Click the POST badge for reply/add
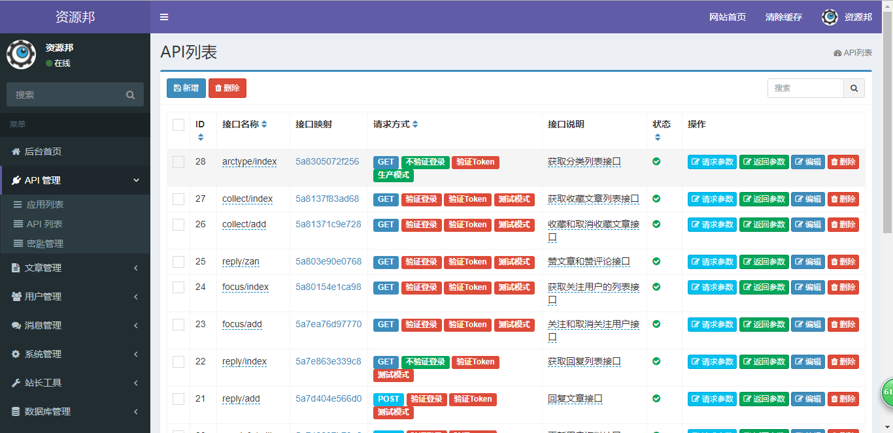The width and height of the screenshot is (893, 433). click(388, 399)
